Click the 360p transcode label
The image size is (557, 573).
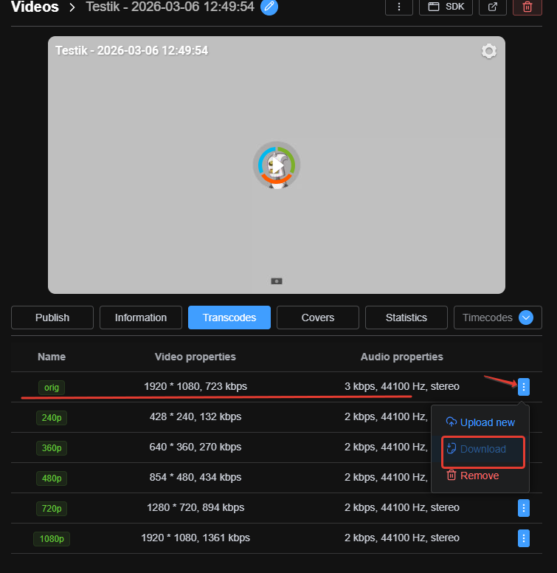tap(52, 448)
